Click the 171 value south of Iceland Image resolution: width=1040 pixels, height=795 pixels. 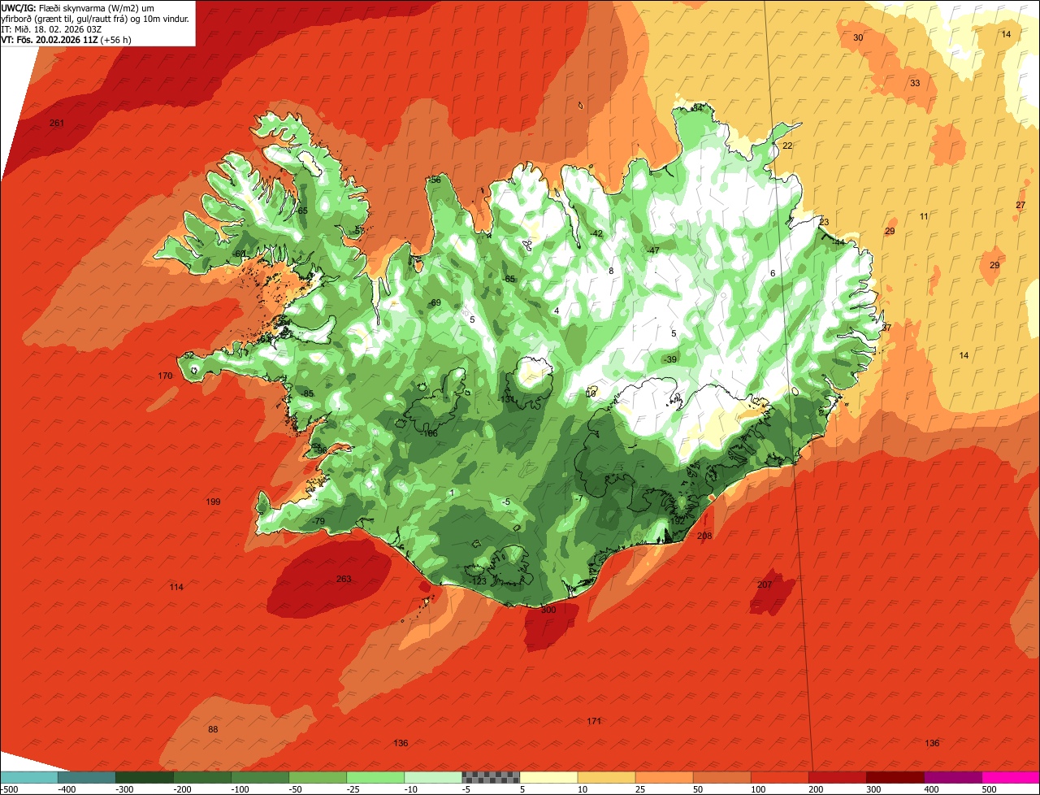pos(594,722)
